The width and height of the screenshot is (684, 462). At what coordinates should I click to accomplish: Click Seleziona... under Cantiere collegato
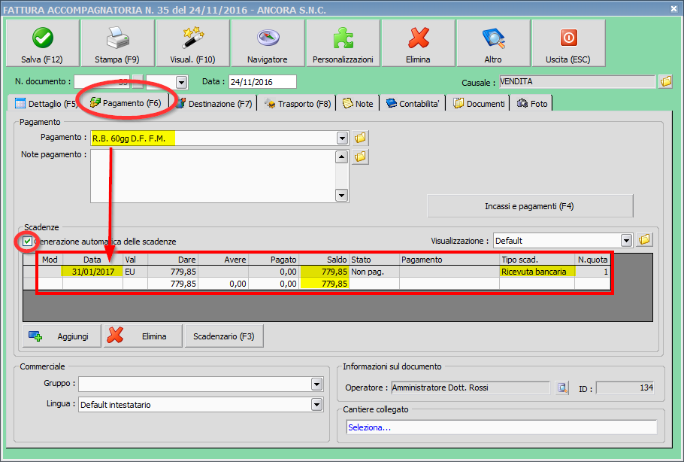[x=501, y=427]
